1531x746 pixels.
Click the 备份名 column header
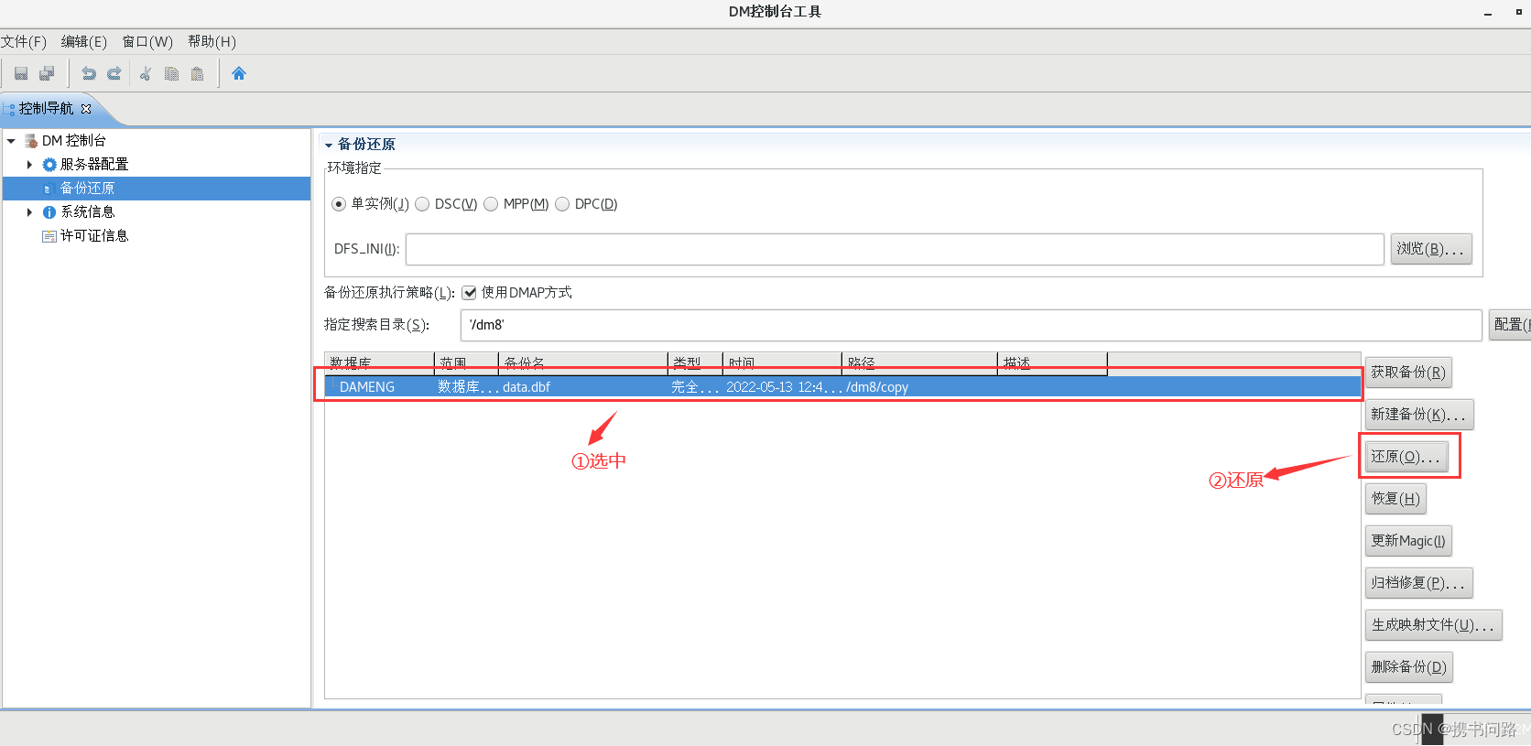coord(583,363)
